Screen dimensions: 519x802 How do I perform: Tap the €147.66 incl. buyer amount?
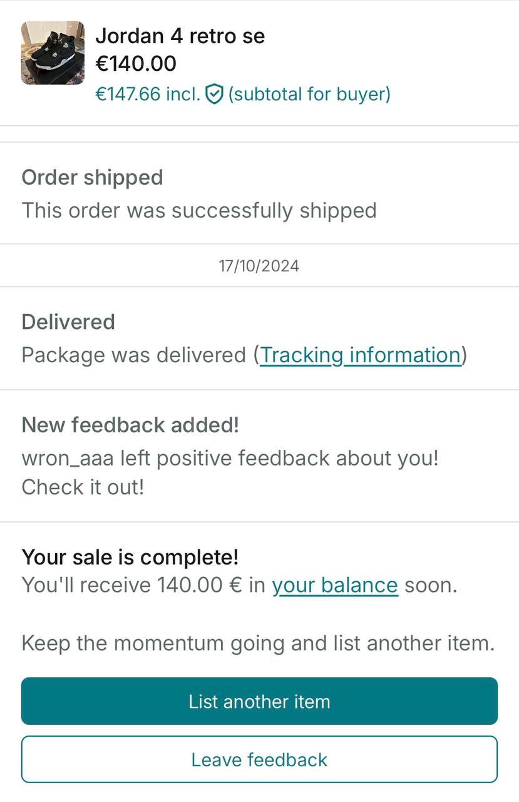pos(148,95)
